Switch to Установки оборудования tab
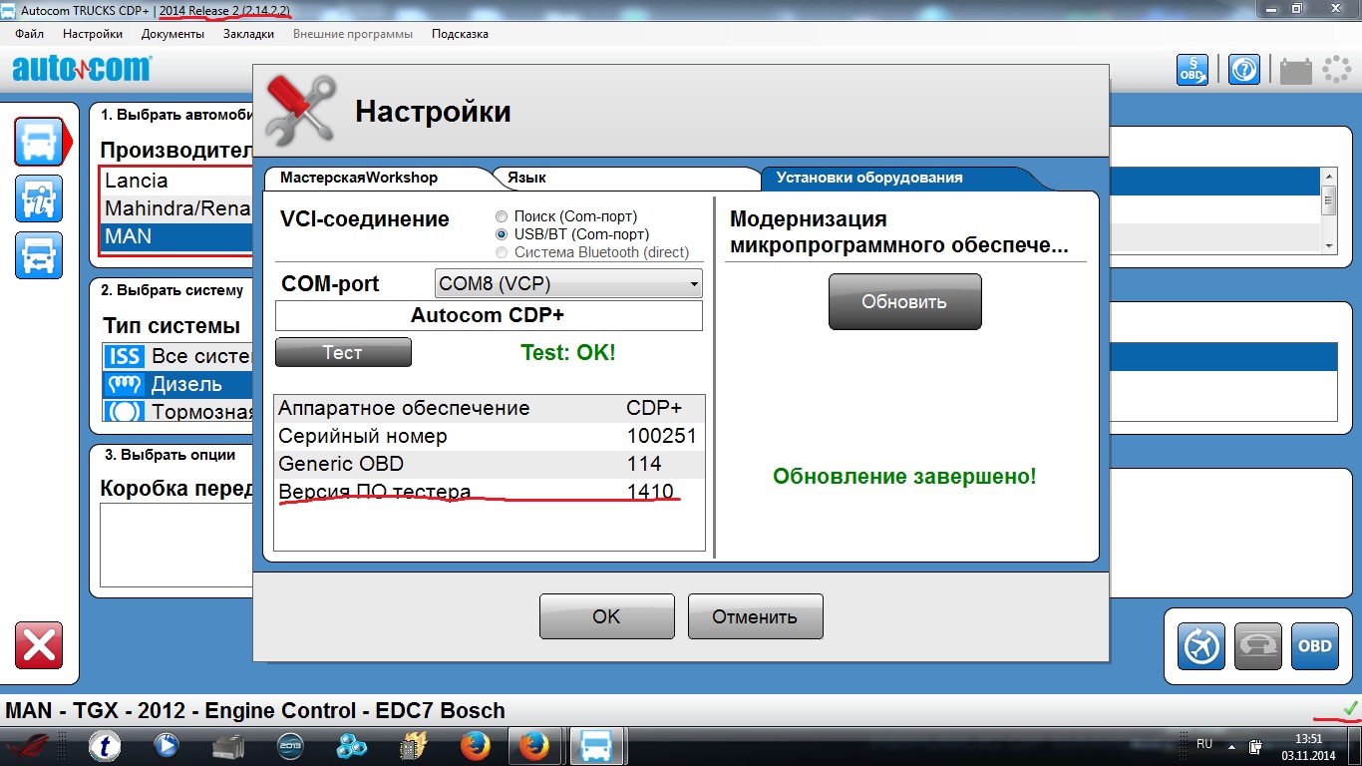 (x=869, y=178)
